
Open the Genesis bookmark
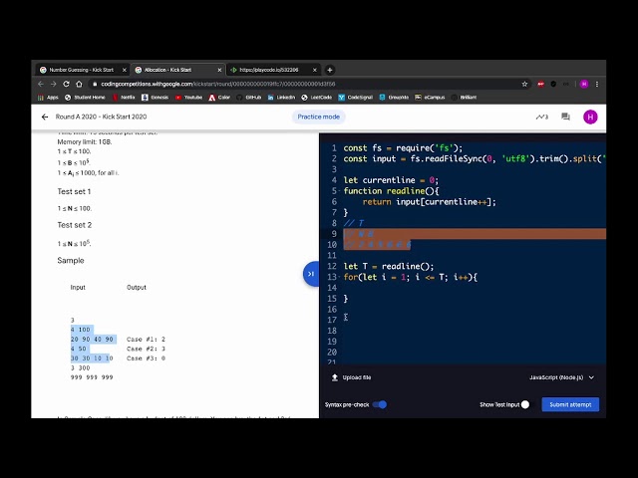point(156,98)
